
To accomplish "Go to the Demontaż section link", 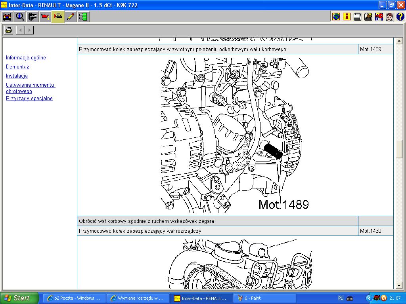I will (x=17, y=67).
